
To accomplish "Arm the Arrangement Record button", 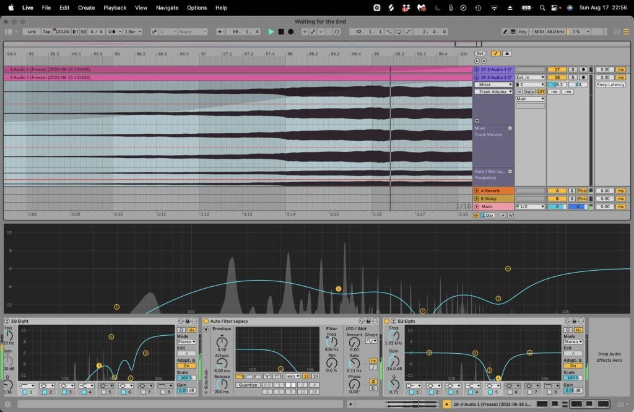I will pyautogui.click(x=291, y=32).
